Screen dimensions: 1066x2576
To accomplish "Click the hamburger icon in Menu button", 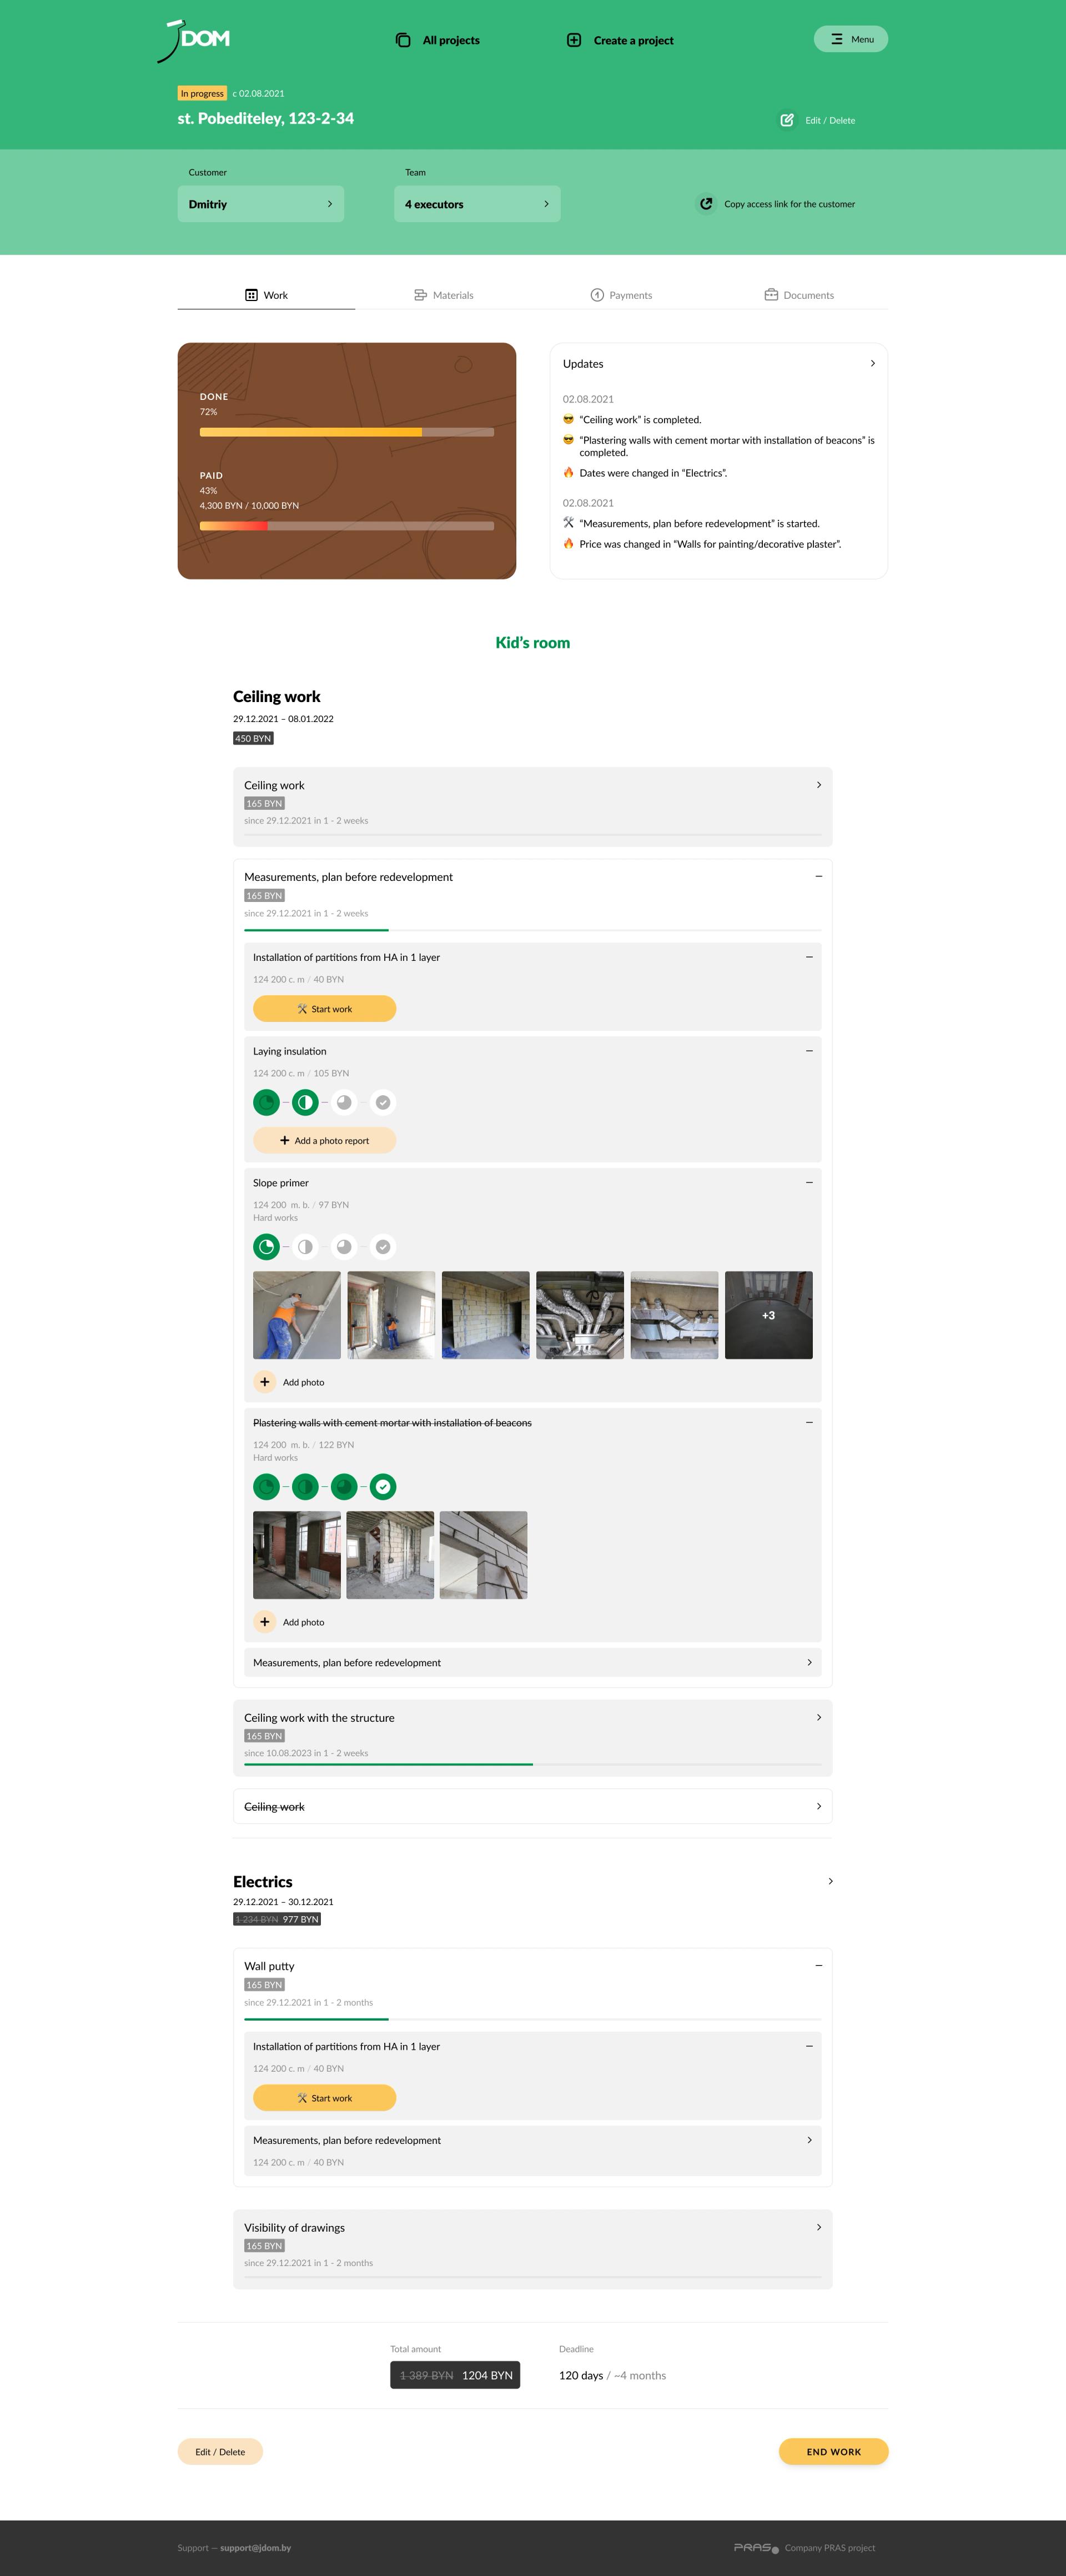I will pos(837,39).
